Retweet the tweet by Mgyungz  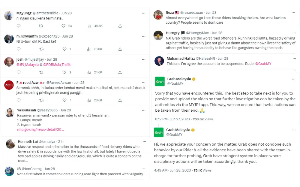[x=41, y=26]
